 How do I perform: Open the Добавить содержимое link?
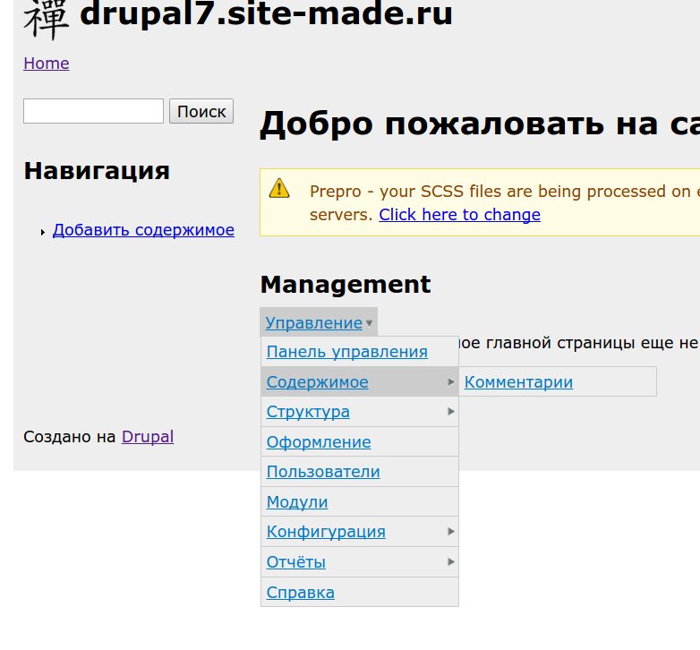click(143, 230)
